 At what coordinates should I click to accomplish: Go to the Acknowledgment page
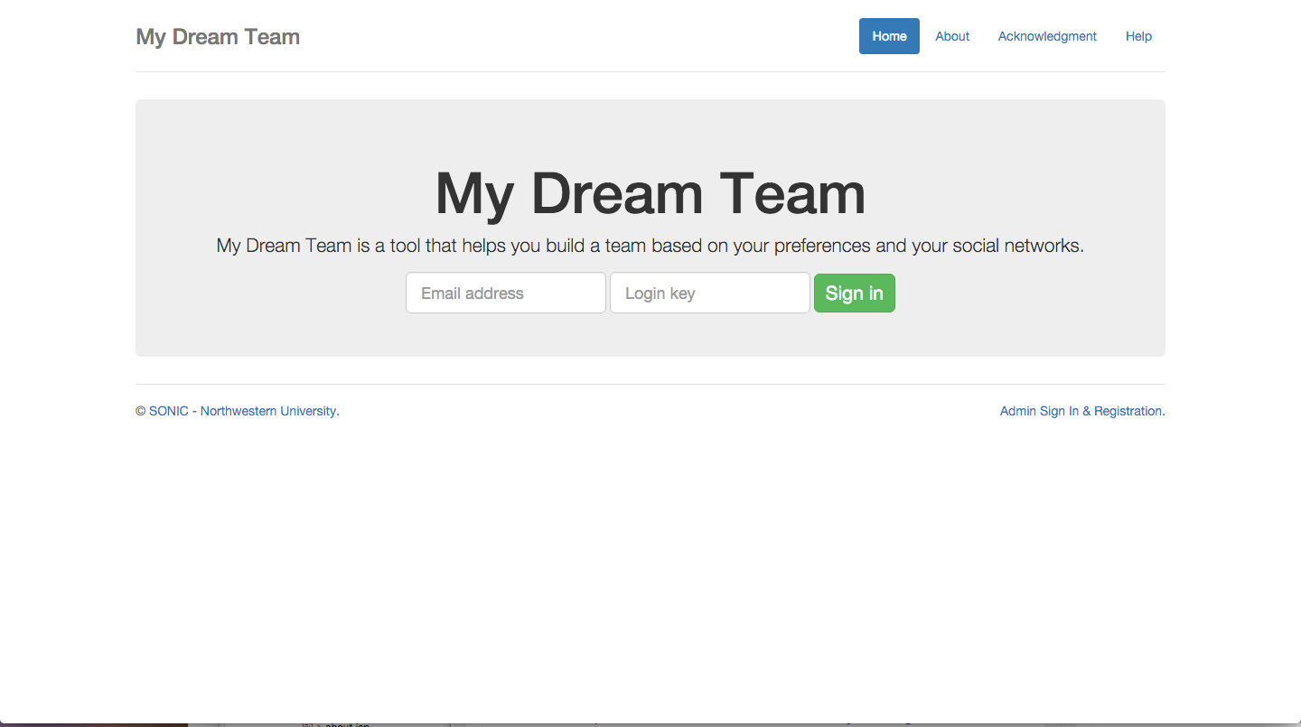(1047, 36)
